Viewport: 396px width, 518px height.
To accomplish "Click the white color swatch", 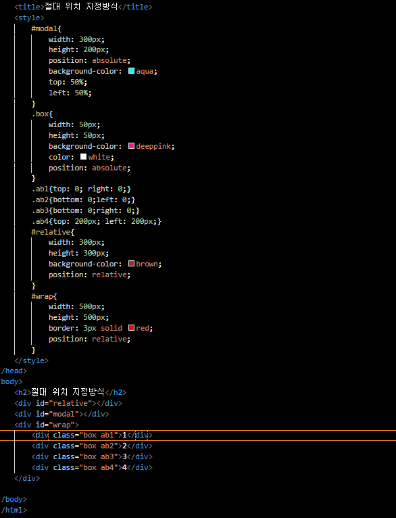I will [84, 157].
